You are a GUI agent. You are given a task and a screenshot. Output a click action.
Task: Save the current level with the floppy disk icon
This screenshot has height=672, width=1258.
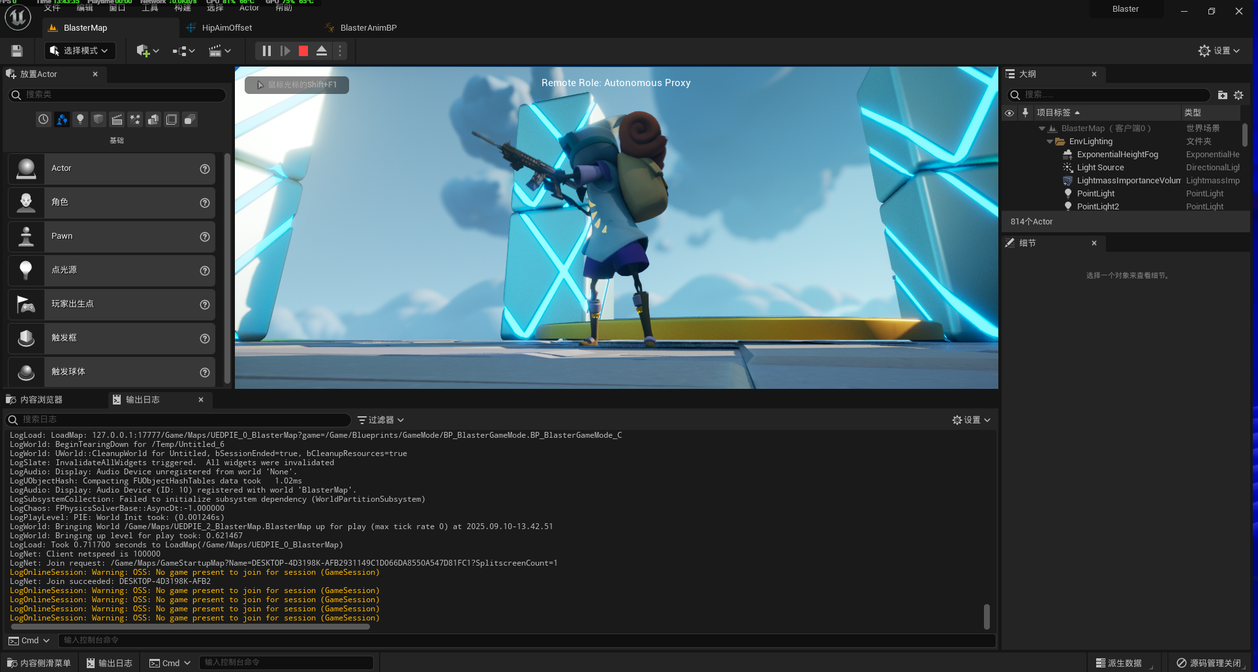pyautogui.click(x=17, y=51)
